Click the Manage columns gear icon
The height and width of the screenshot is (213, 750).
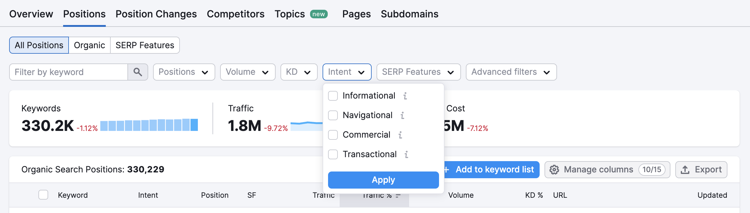(x=554, y=170)
